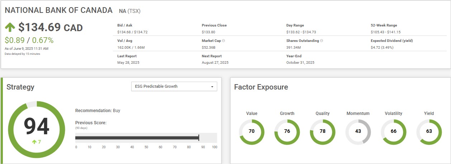Click the Strategy panel heading
The width and height of the screenshot is (451, 164).
(x=20, y=87)
